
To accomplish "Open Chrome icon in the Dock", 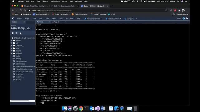I will click(81, 109).
